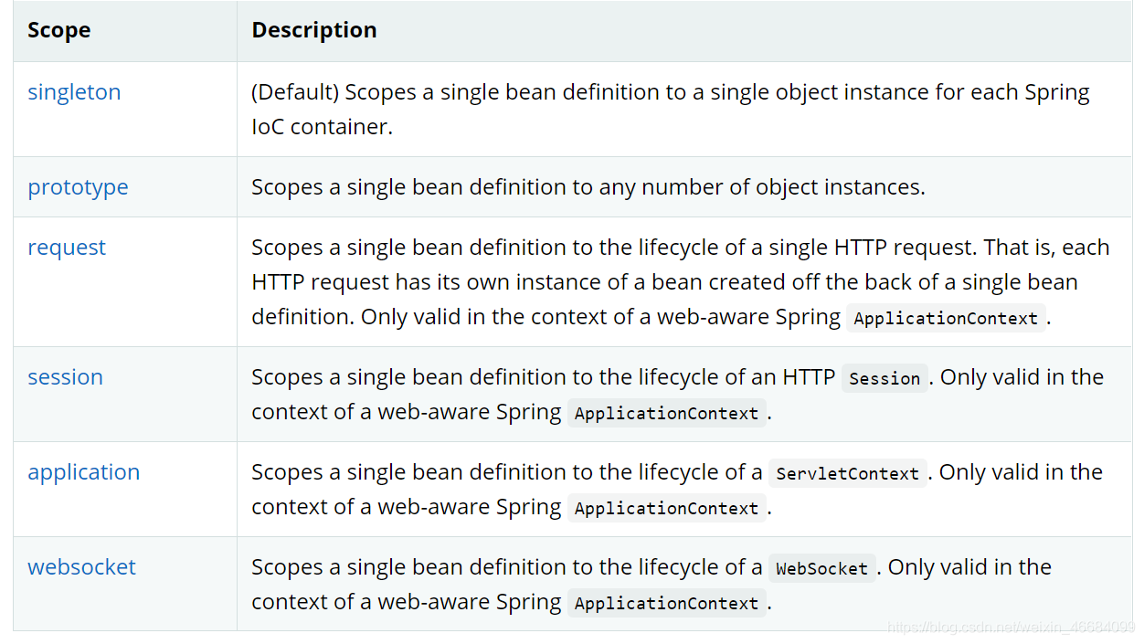The height and width of the screenshot is (644, 1144).
Task: Click ApplicationContext code in the websocket row
Action: [x=666, y=603]
